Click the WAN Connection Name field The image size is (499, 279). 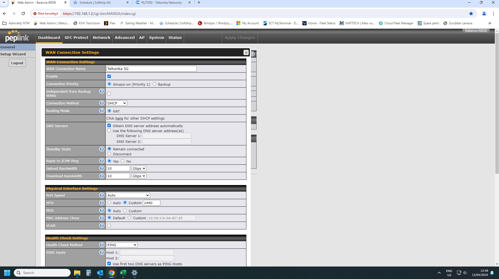(151, 69)
